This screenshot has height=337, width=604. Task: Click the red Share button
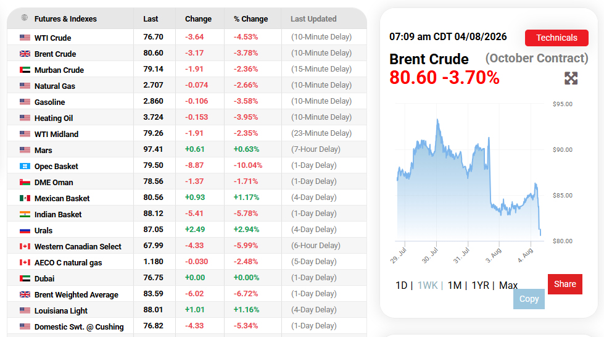pyautogui.click(x=565, y=284)
